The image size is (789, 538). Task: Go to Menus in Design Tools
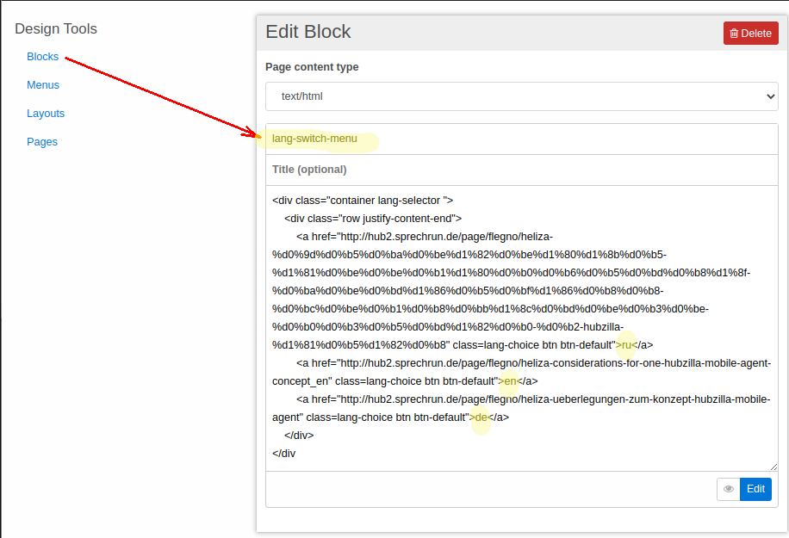click(x=43, y=85)
